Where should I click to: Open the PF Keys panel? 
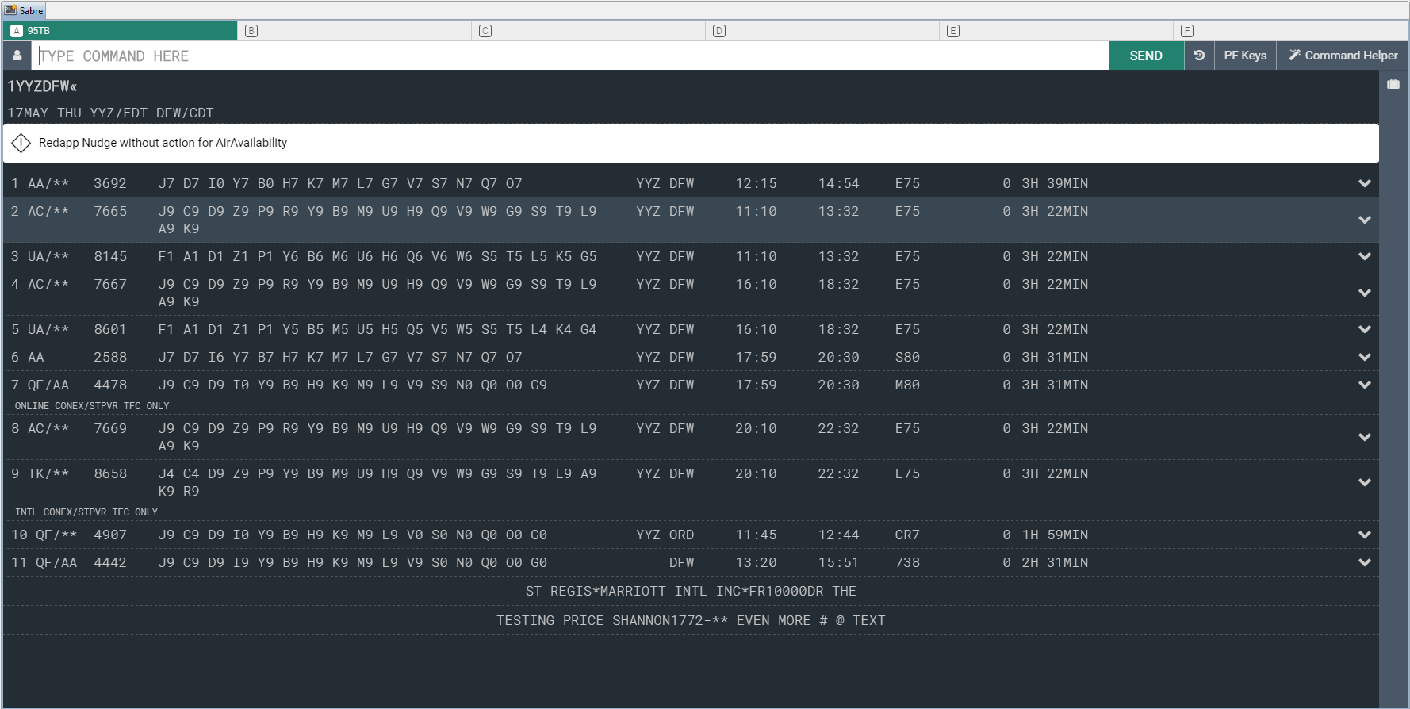[x=1245, y=56]
